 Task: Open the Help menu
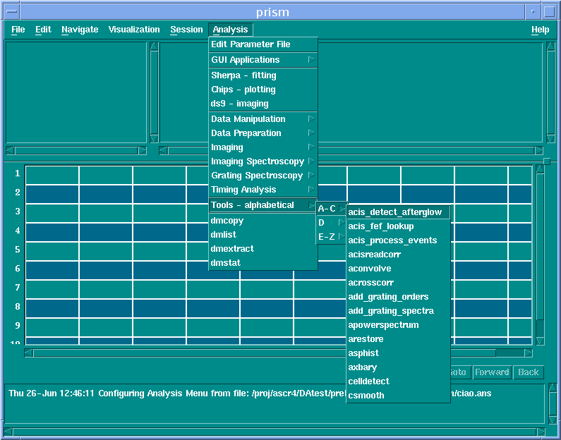point(541,30)
